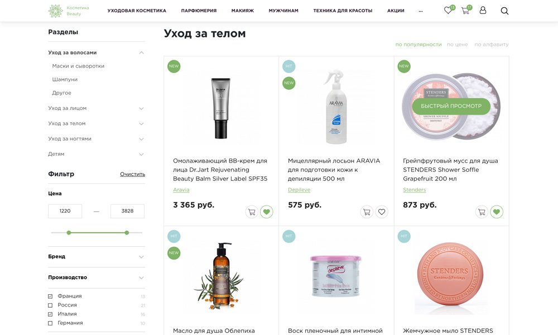Favorite the ARAVIA micellar lotion
Viewport: 558px width, 335px height.
tap(382, 212)
